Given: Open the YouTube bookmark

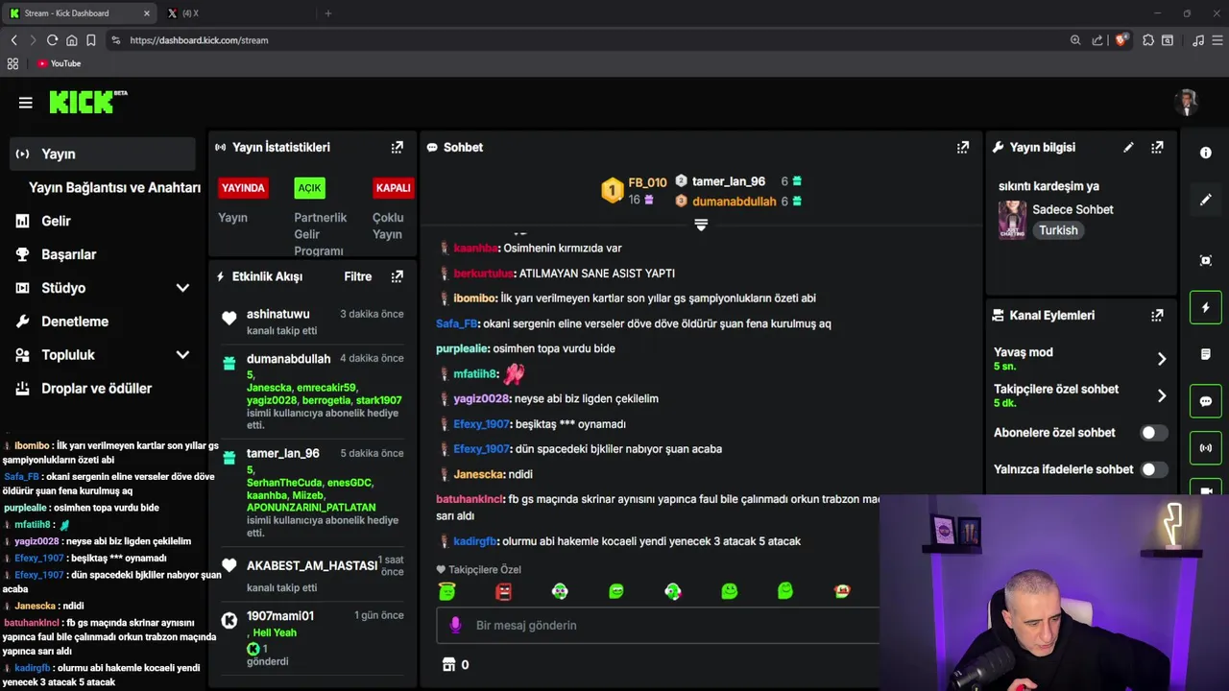Looking at the screenshot, I should pos(59,63).
